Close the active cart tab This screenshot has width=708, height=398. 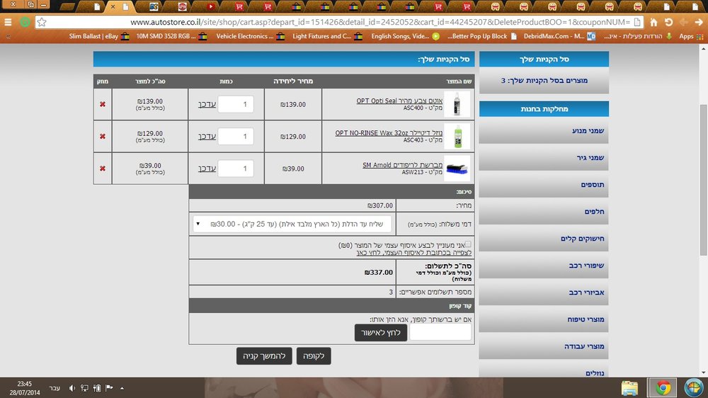point(113,7)
